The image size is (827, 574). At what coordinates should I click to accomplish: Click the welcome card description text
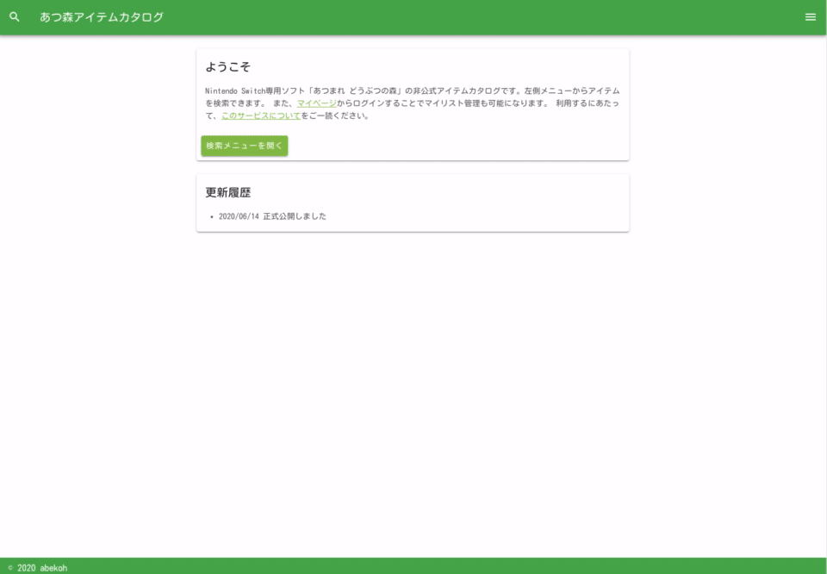pyautogui.click(x=413, y=101)
